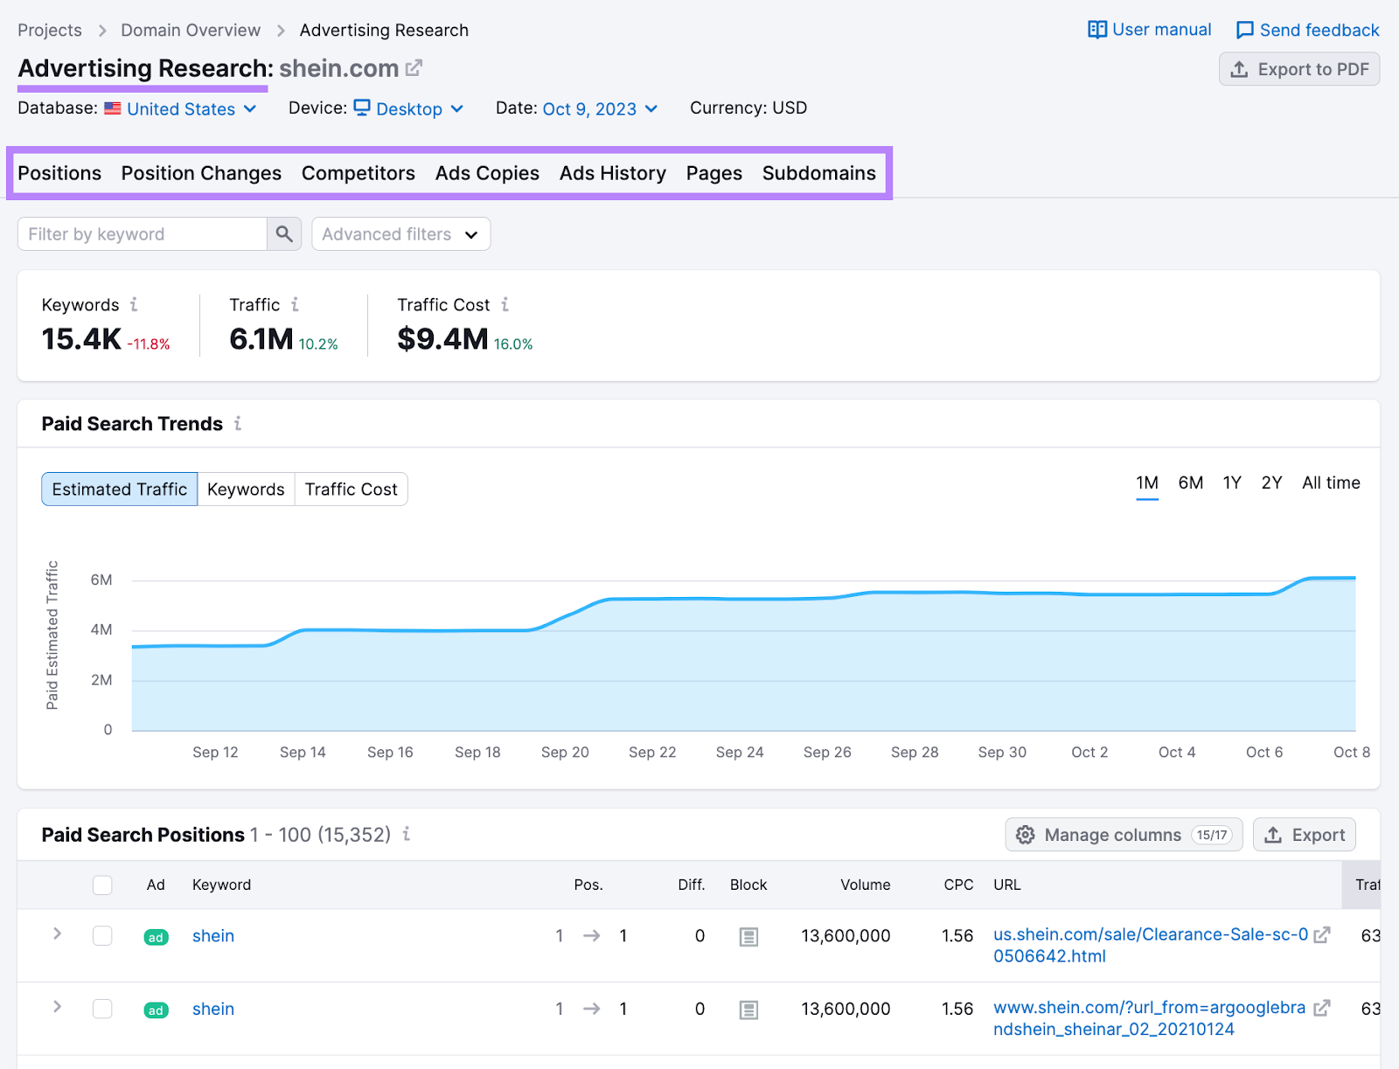The image size is (1399, 1069).
Task: Click the Export to PDF button
Action: (1298, 69)
